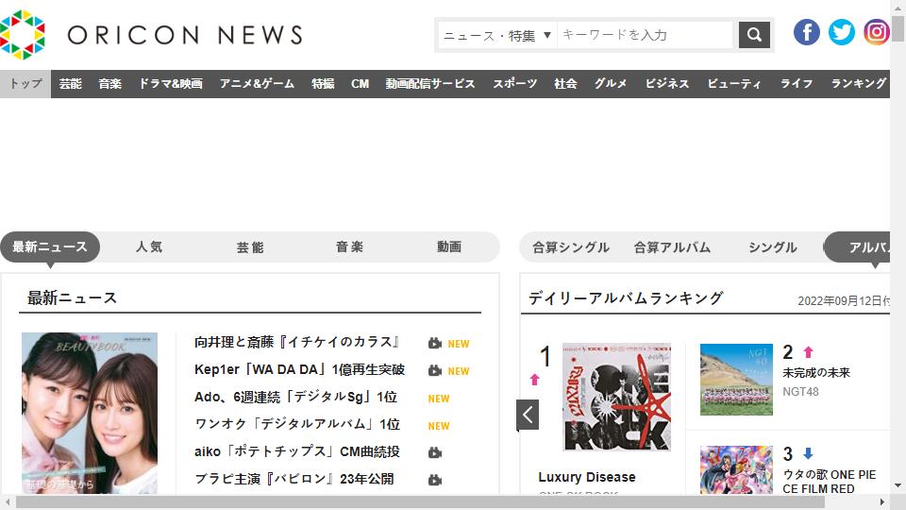Open the Facebook page icon
Image resolution: width=906 pixels, height=510 pixels.
[x=807, y=32]
